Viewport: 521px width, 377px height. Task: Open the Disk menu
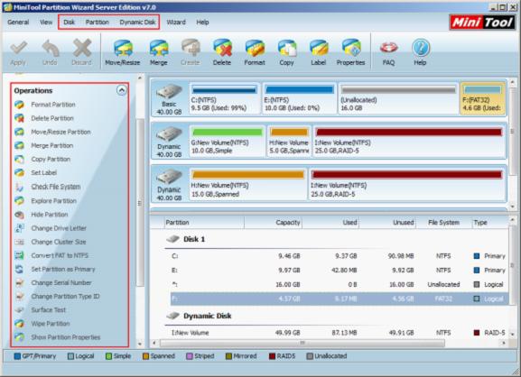coord(70,23)
